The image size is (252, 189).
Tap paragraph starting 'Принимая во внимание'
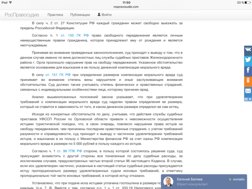pyautogui.click(x=101, y=60)
